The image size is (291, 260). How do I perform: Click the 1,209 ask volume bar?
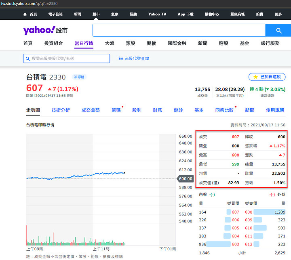tap(270, 212)
